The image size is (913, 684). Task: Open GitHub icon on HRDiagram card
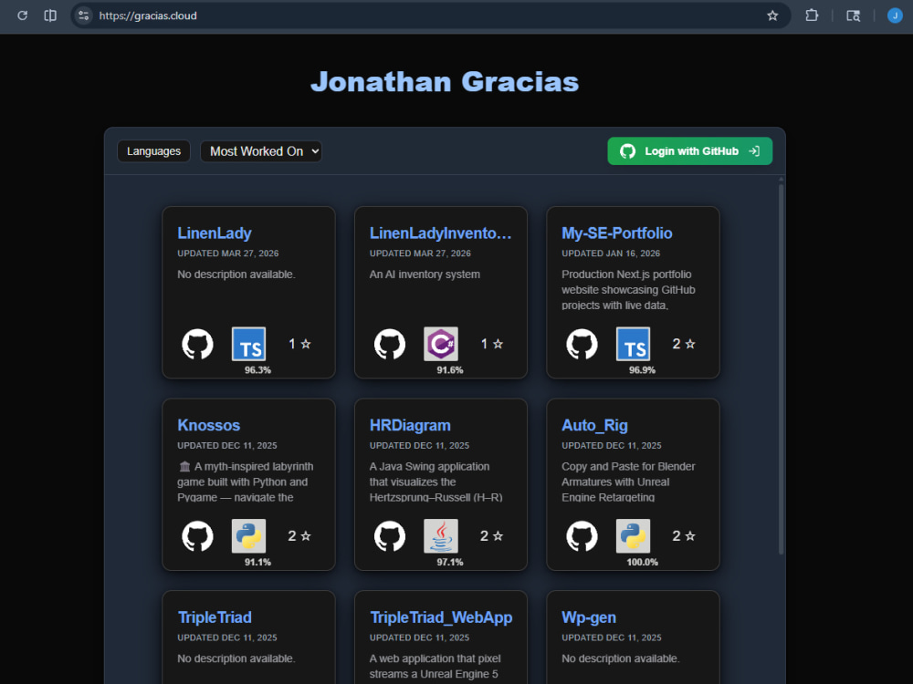click(x=390, y=535)
